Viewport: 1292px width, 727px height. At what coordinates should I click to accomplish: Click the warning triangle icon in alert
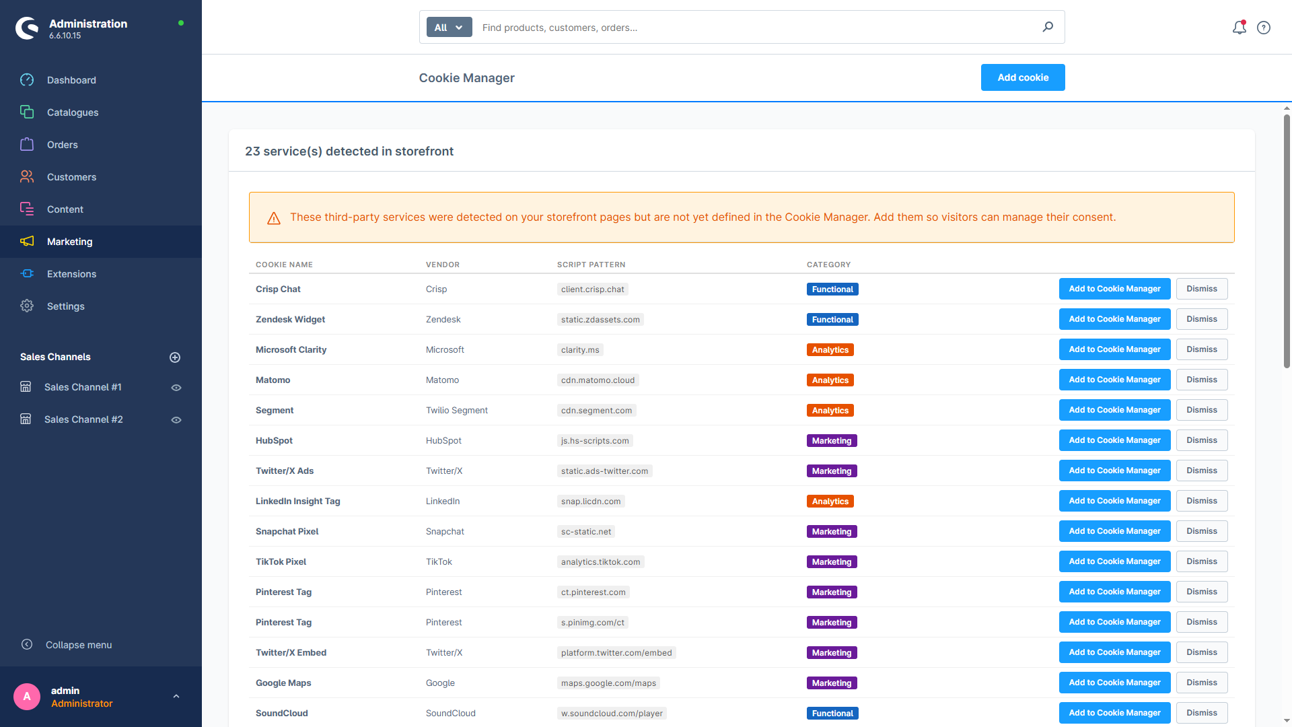tap(274, 218)
